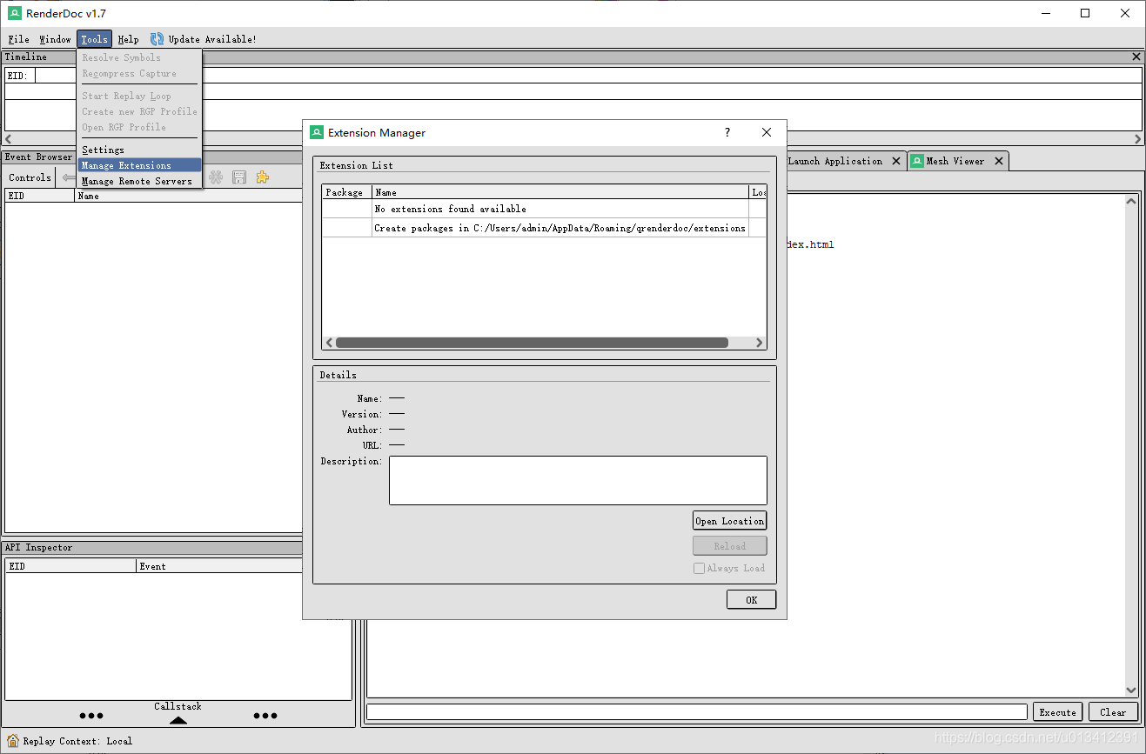Click the Execute button

[1057, 712]
